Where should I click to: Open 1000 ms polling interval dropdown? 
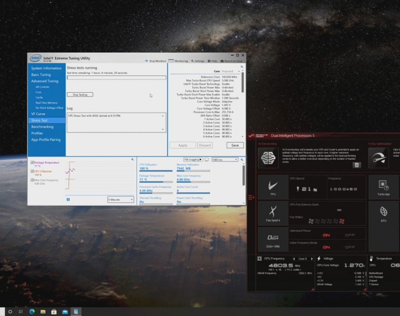[225, 160]
